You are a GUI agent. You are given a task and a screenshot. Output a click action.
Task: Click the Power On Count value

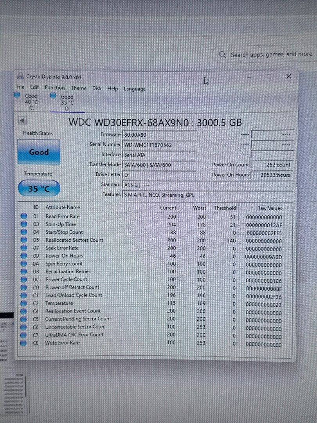click(x=272, y=165)
